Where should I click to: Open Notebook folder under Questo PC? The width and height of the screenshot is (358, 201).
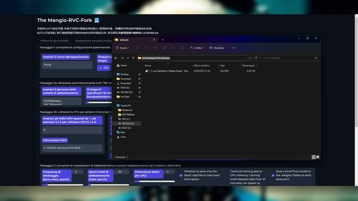(125, 110)
